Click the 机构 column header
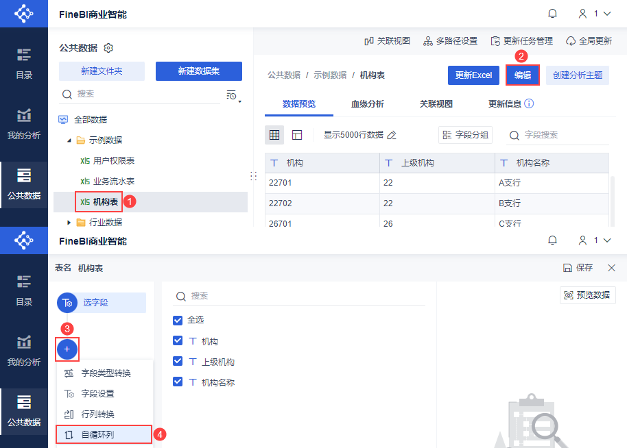 tap(322, 163)
